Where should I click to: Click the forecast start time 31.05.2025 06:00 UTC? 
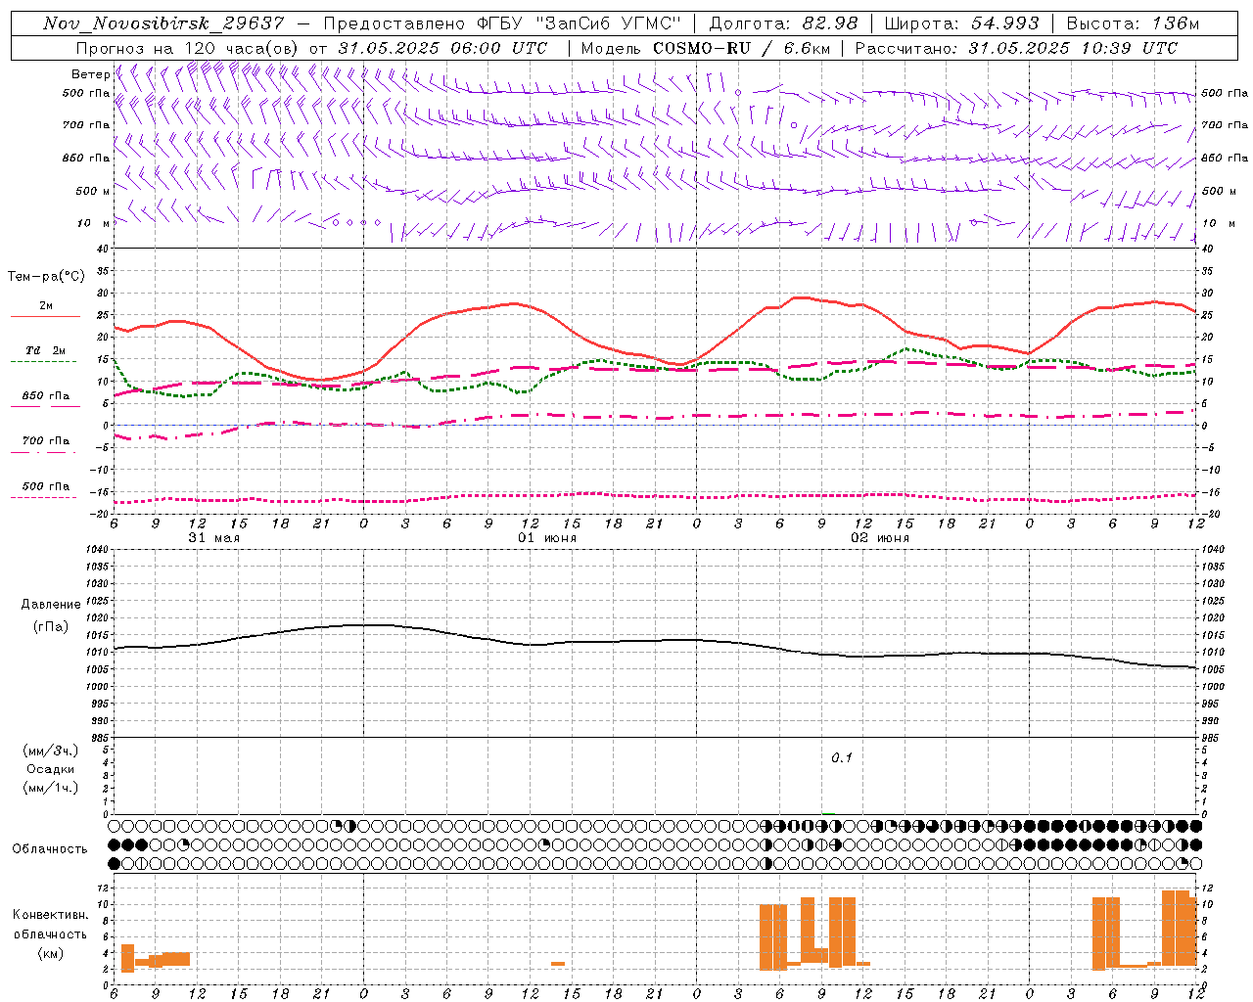442,48
